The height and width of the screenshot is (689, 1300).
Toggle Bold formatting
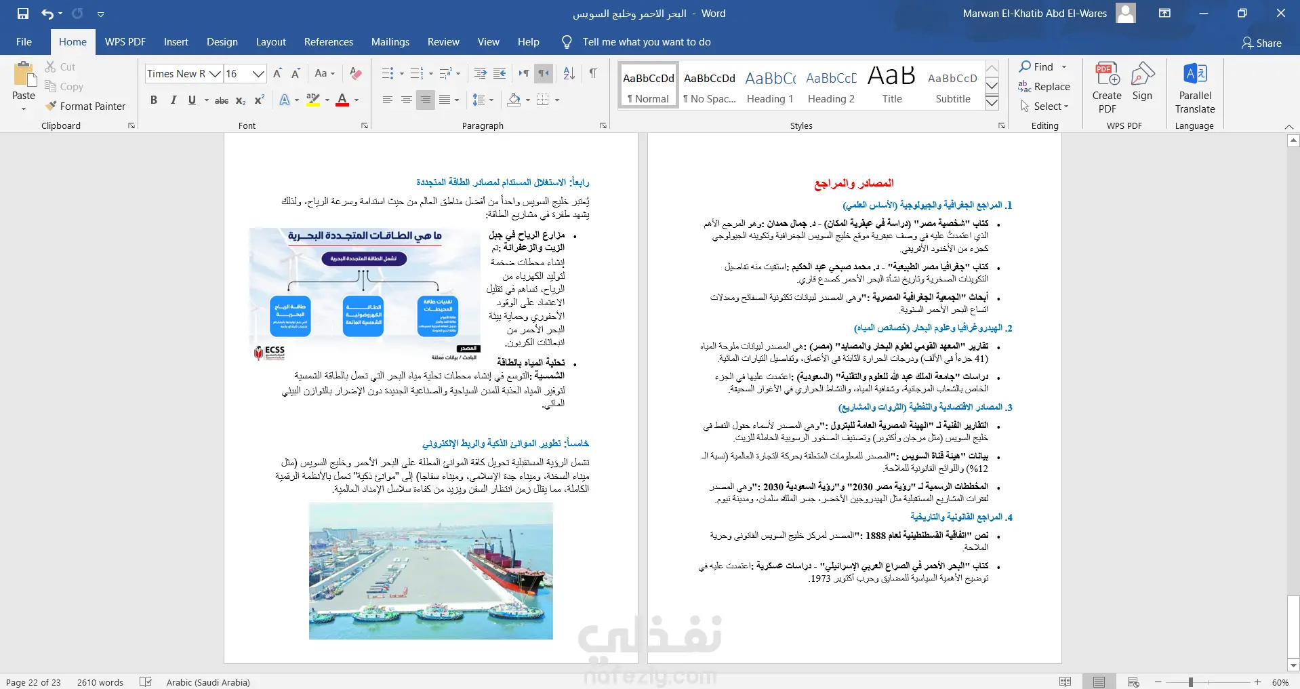click(154, 100)
